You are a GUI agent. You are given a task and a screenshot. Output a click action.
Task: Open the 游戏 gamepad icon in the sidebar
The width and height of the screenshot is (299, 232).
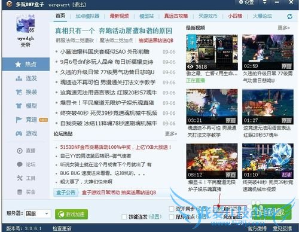coord(19,133)
